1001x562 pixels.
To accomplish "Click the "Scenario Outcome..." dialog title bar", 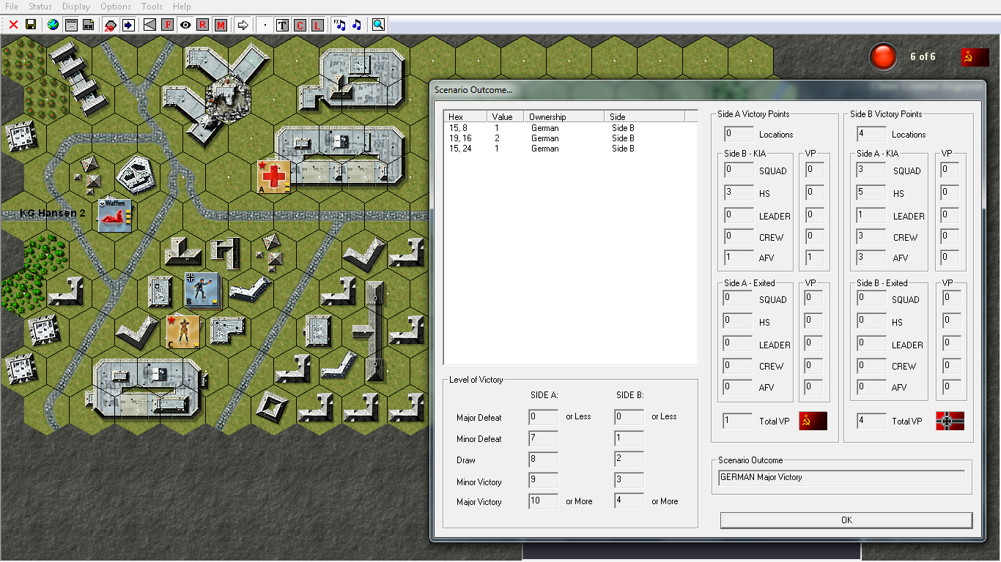I will (x=707, y=90).
